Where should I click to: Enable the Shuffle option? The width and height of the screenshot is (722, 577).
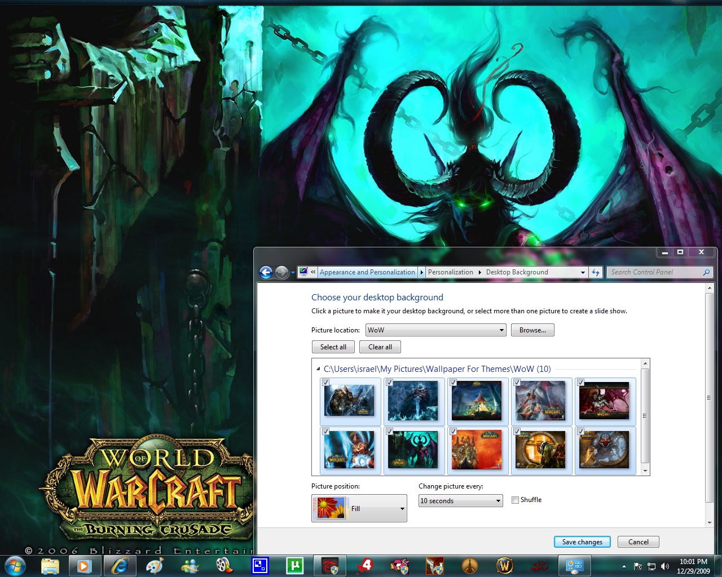click(515, 500)
